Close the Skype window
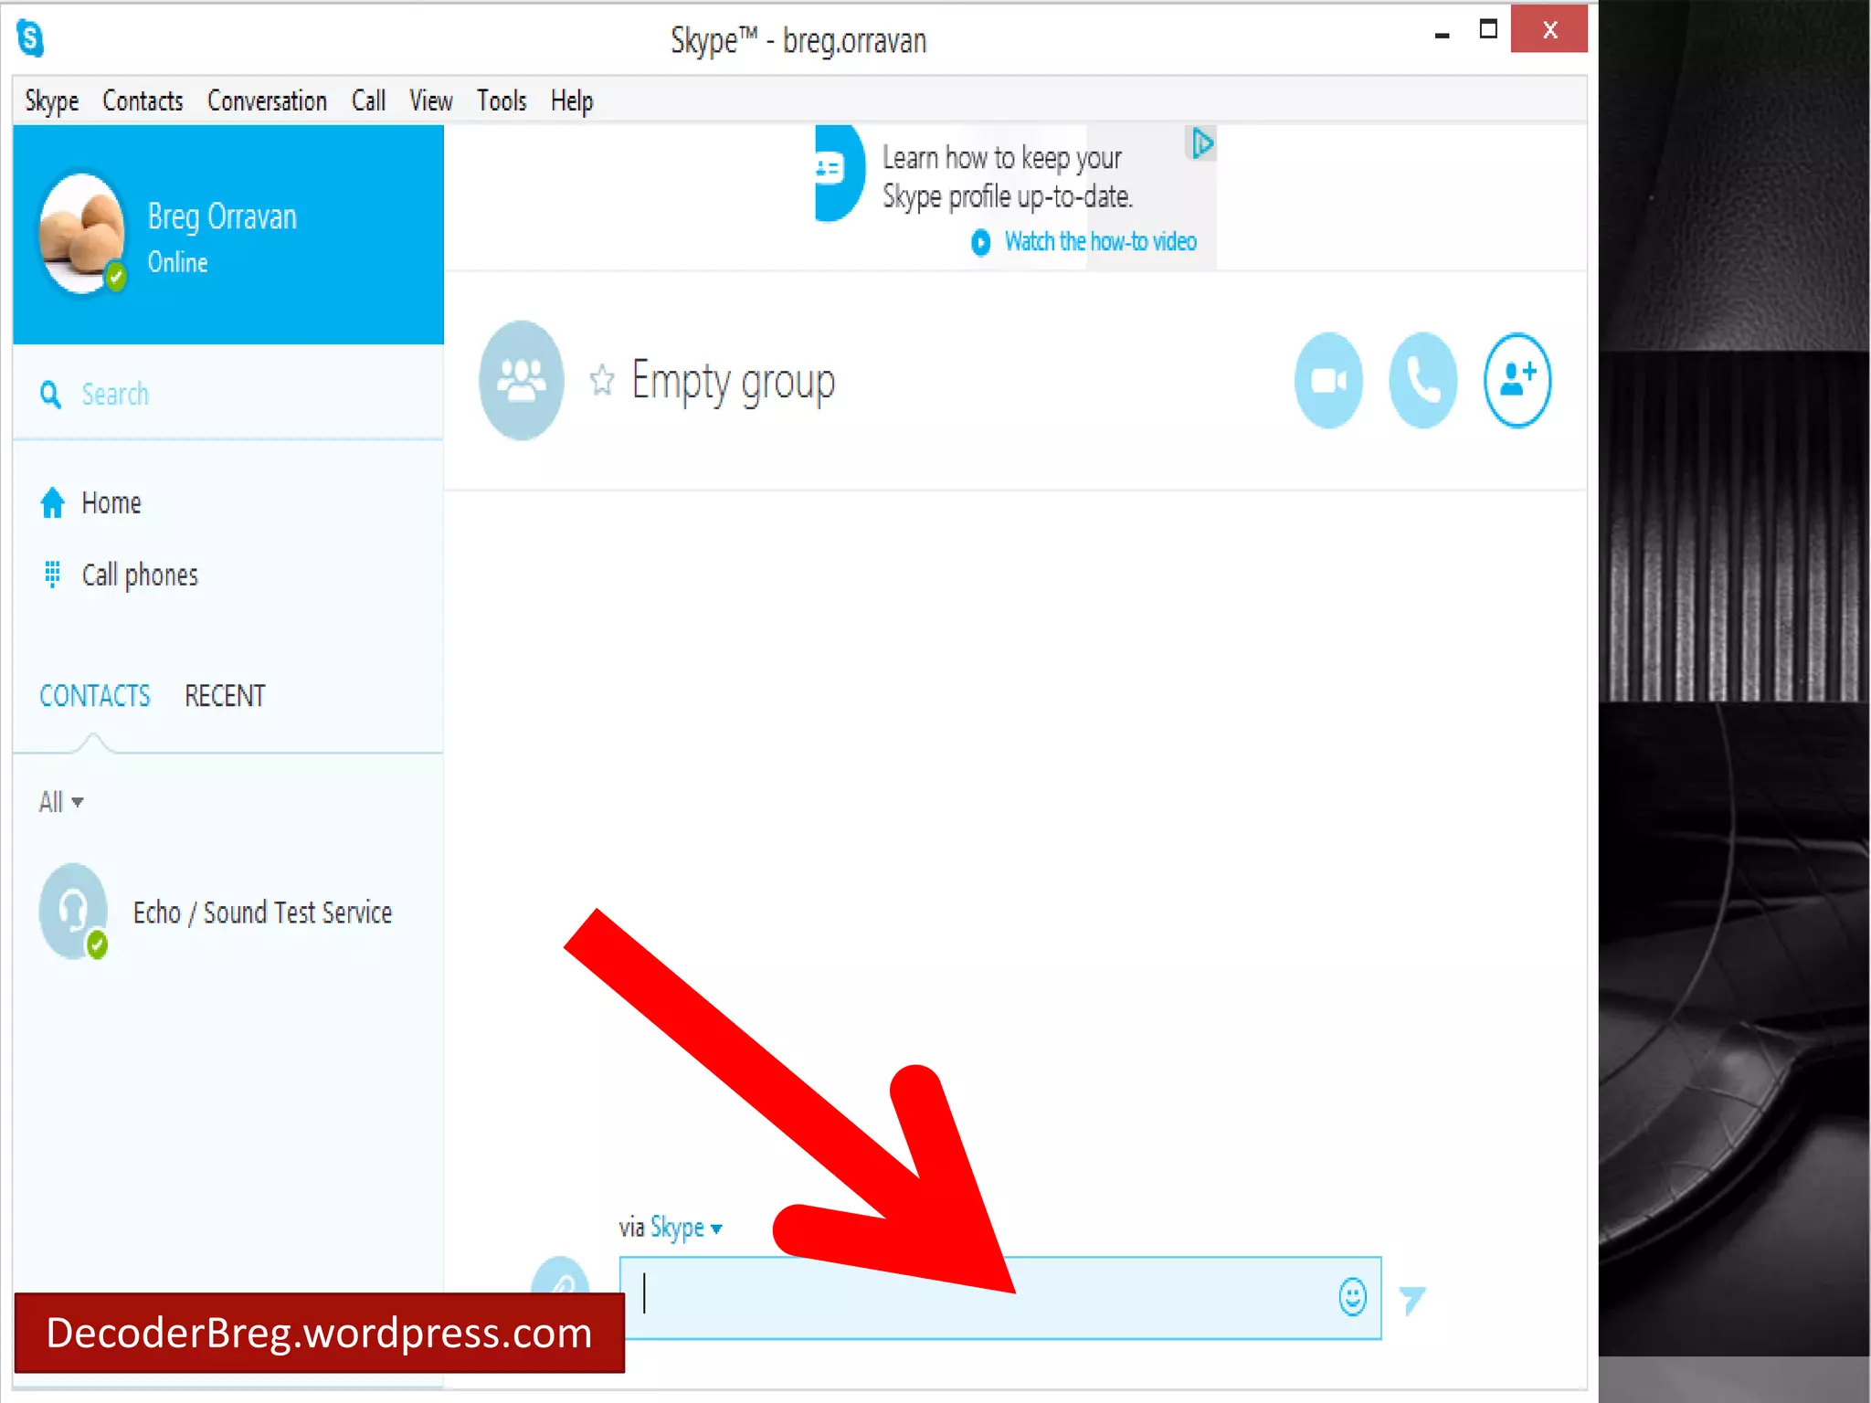This screenshot has width=1871, height=1403. coord(1549,29)
